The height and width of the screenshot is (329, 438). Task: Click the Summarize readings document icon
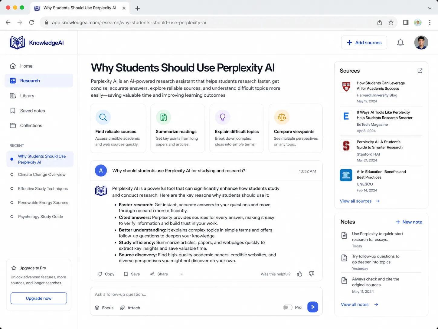point(164,117)
